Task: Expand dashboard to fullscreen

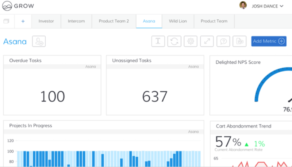Action: coord(207,41)
